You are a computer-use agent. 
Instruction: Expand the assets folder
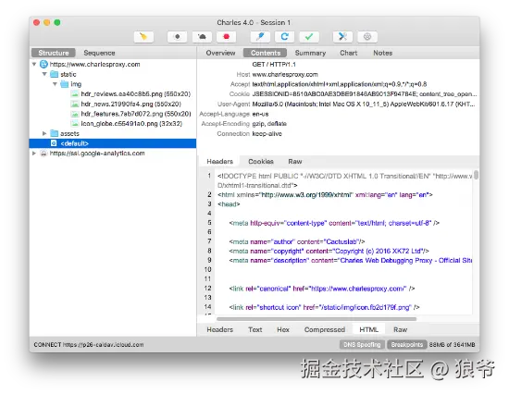tap(44, 133)
